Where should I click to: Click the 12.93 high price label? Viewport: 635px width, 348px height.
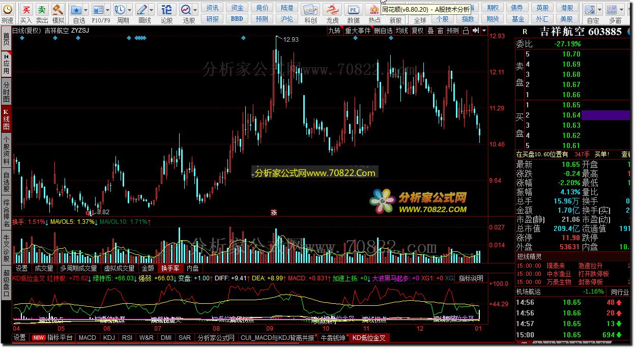(x=291, y=39)
